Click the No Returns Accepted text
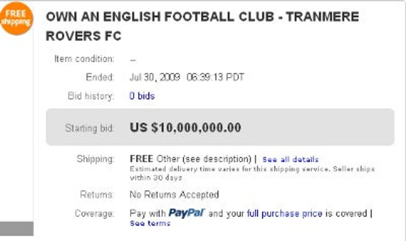406x241 pixels. (x=174, y=195)
